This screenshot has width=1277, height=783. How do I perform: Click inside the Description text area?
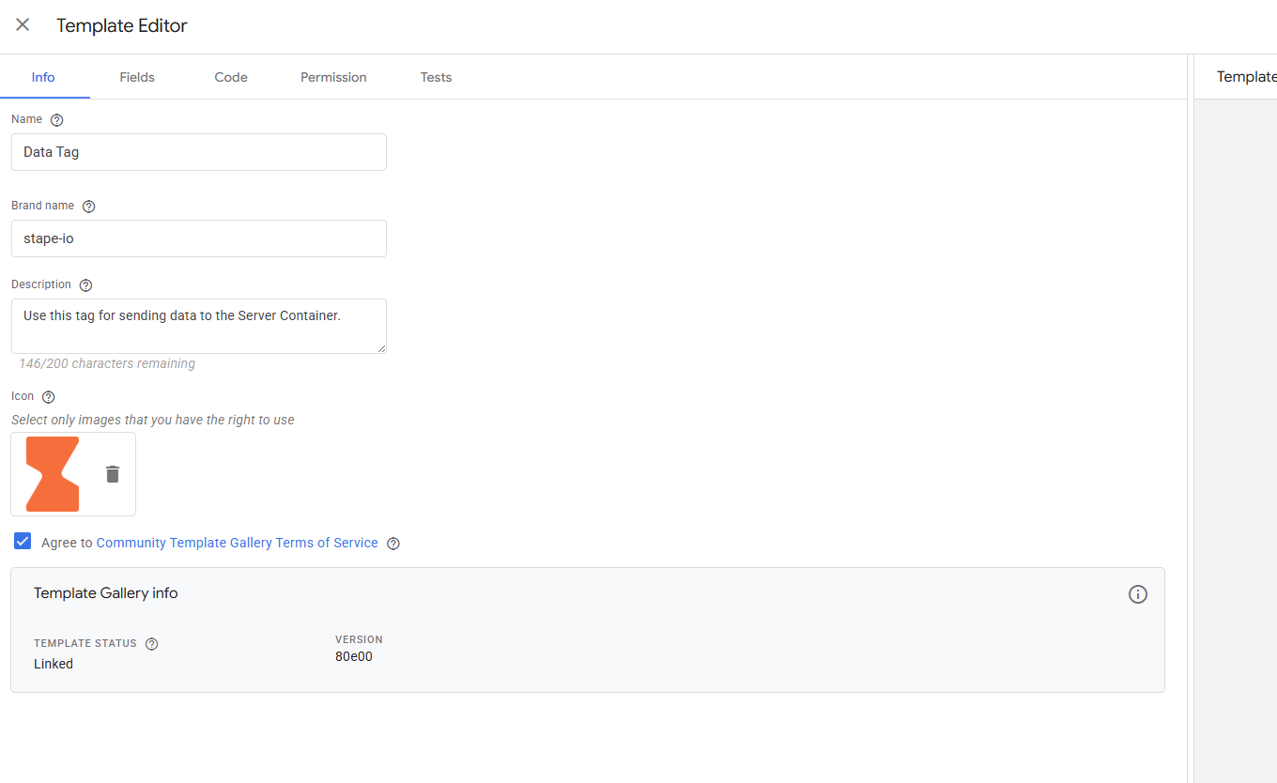point(198,326)
